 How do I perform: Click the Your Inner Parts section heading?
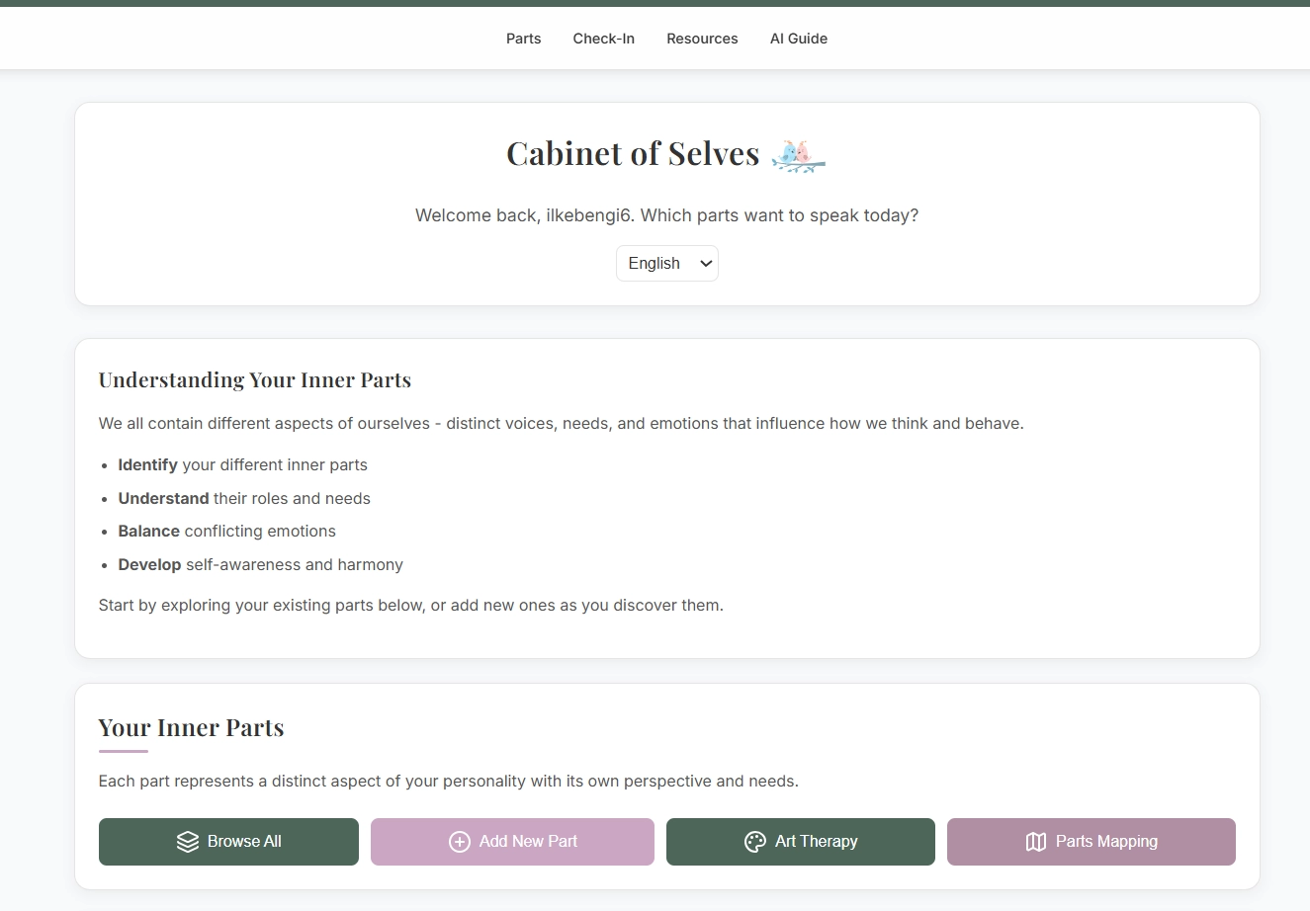[191, 728]
